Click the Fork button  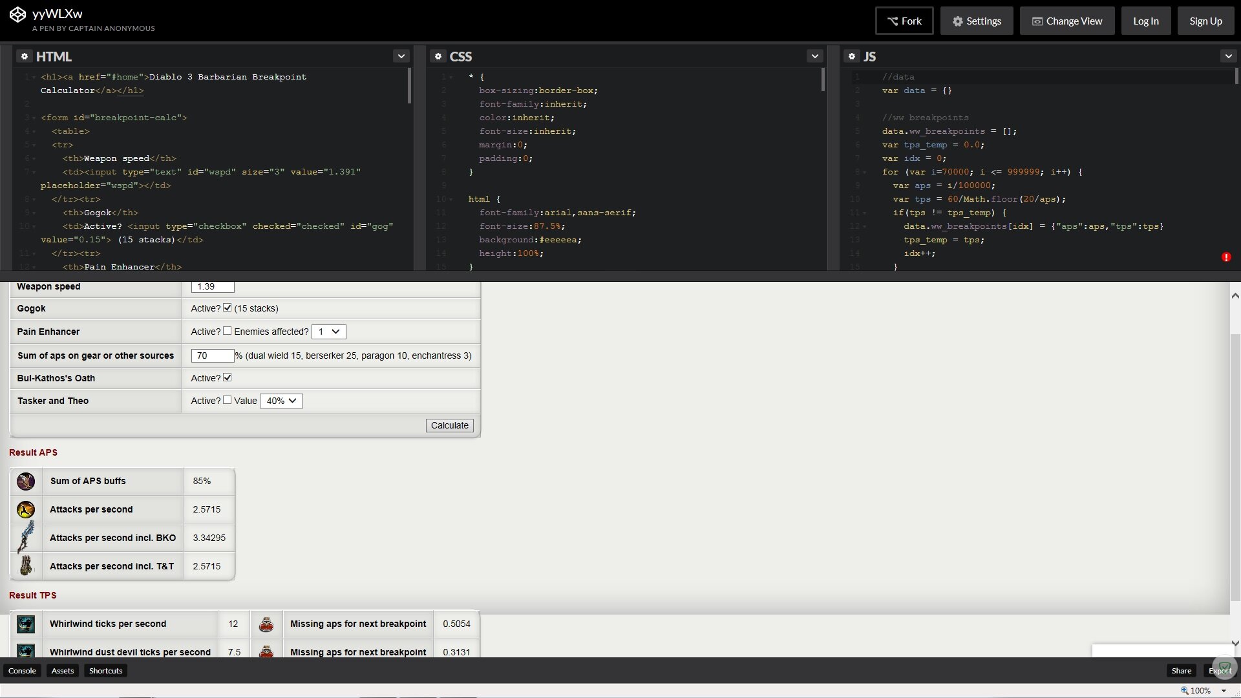904,21
